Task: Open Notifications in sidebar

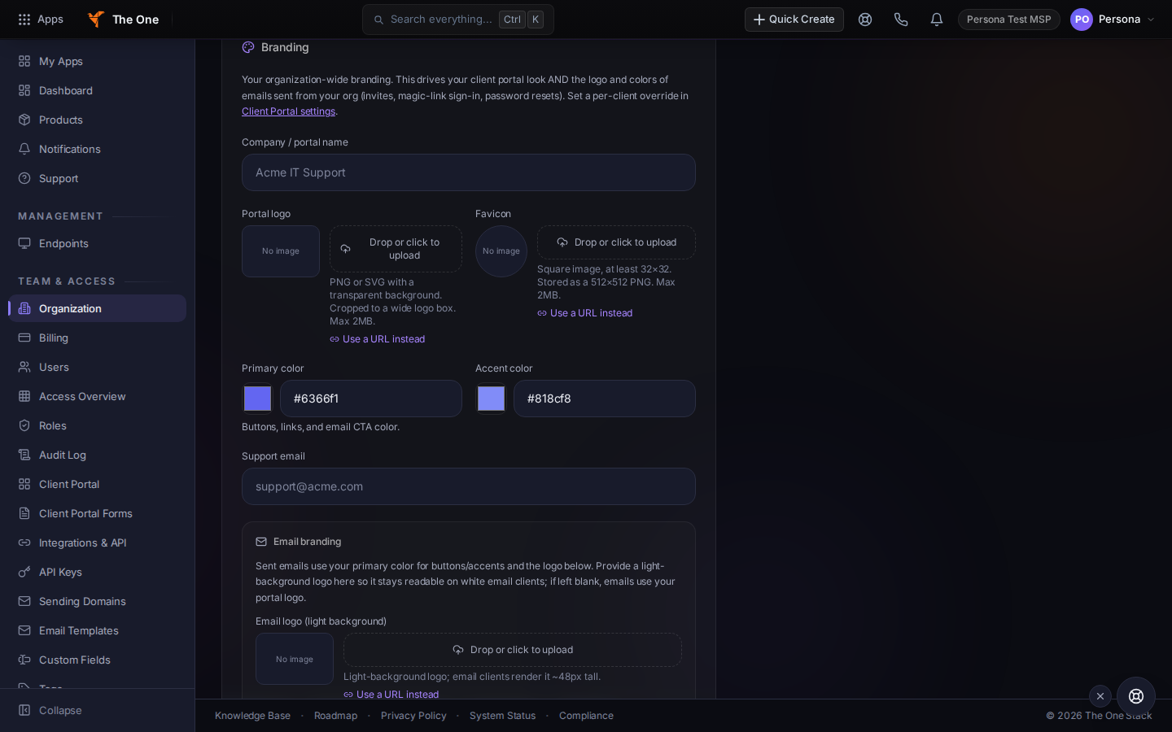Action: 98,149
